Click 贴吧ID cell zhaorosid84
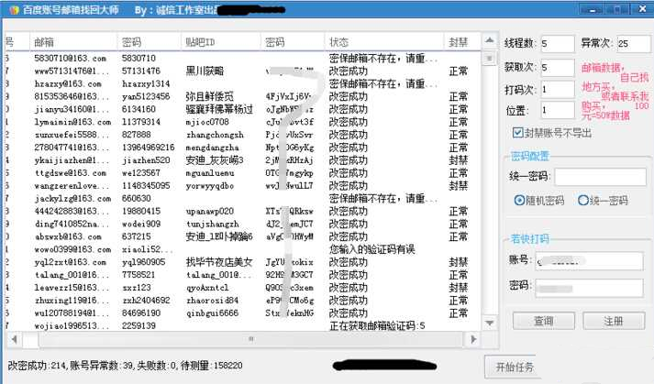This screenshot has width=654, height=384. [x=212, y=301]
